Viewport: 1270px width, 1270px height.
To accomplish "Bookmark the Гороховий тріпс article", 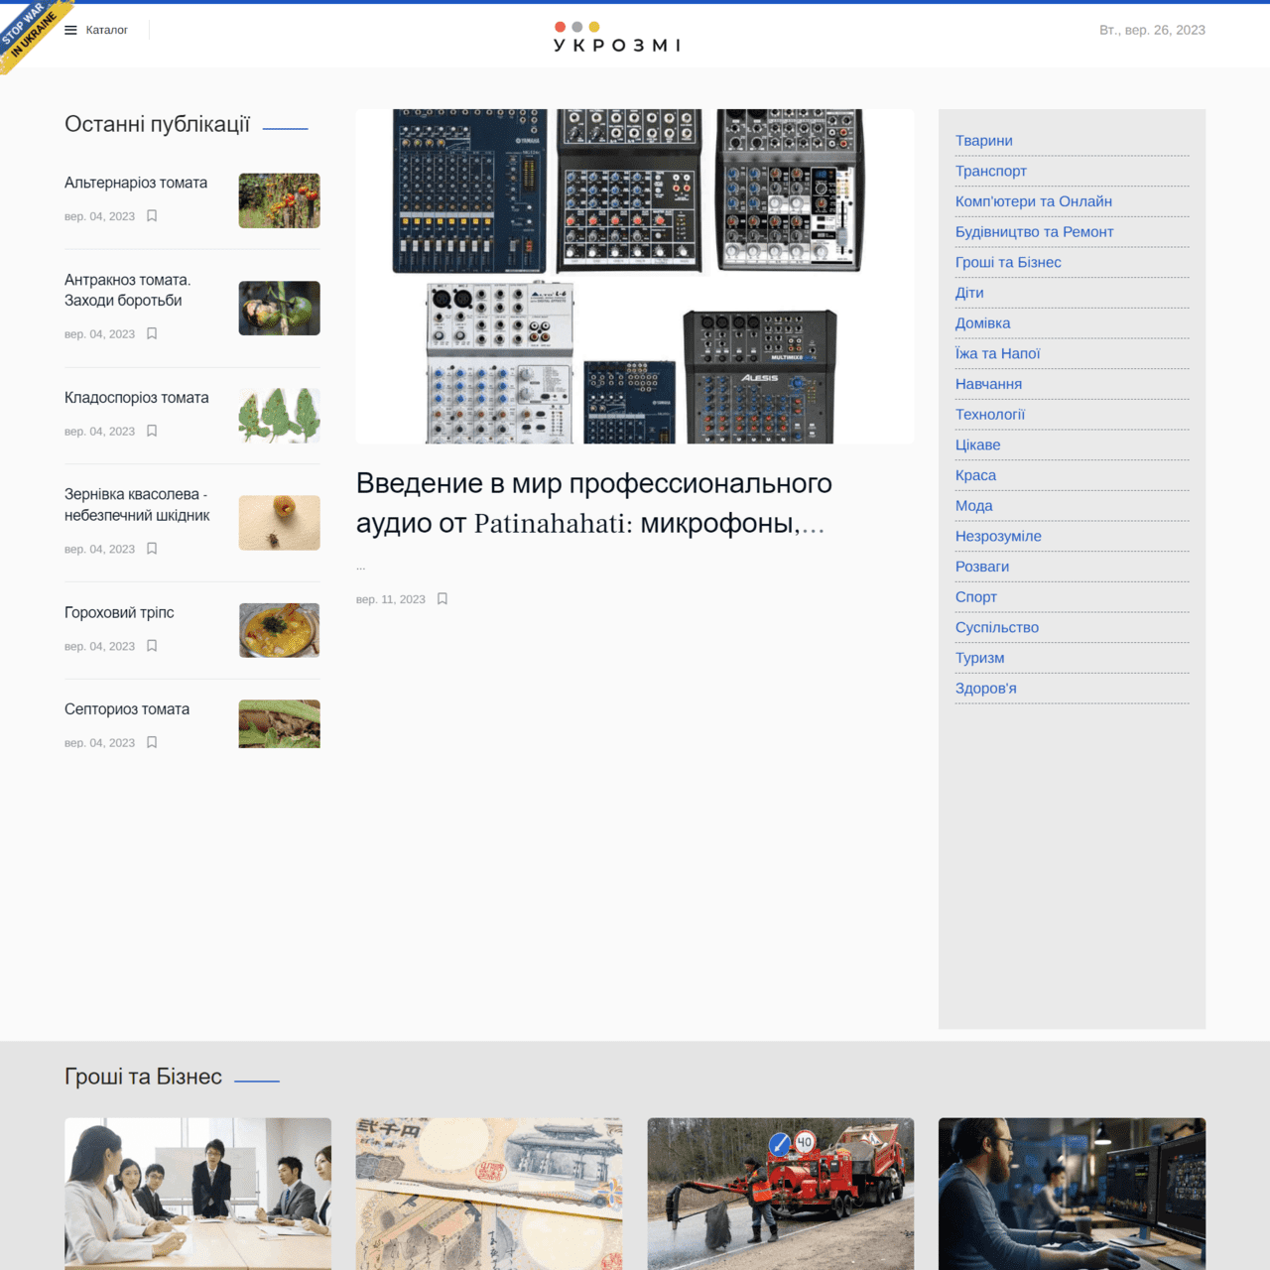I will click(152, 646).
